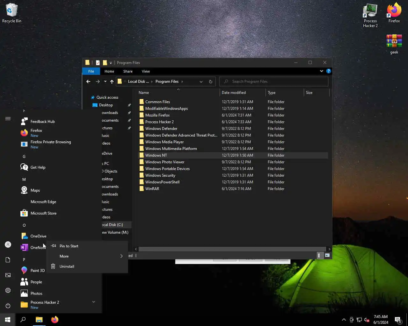
Task: Expand the Start menu hamburger
Action: click(x=8, y=119)
